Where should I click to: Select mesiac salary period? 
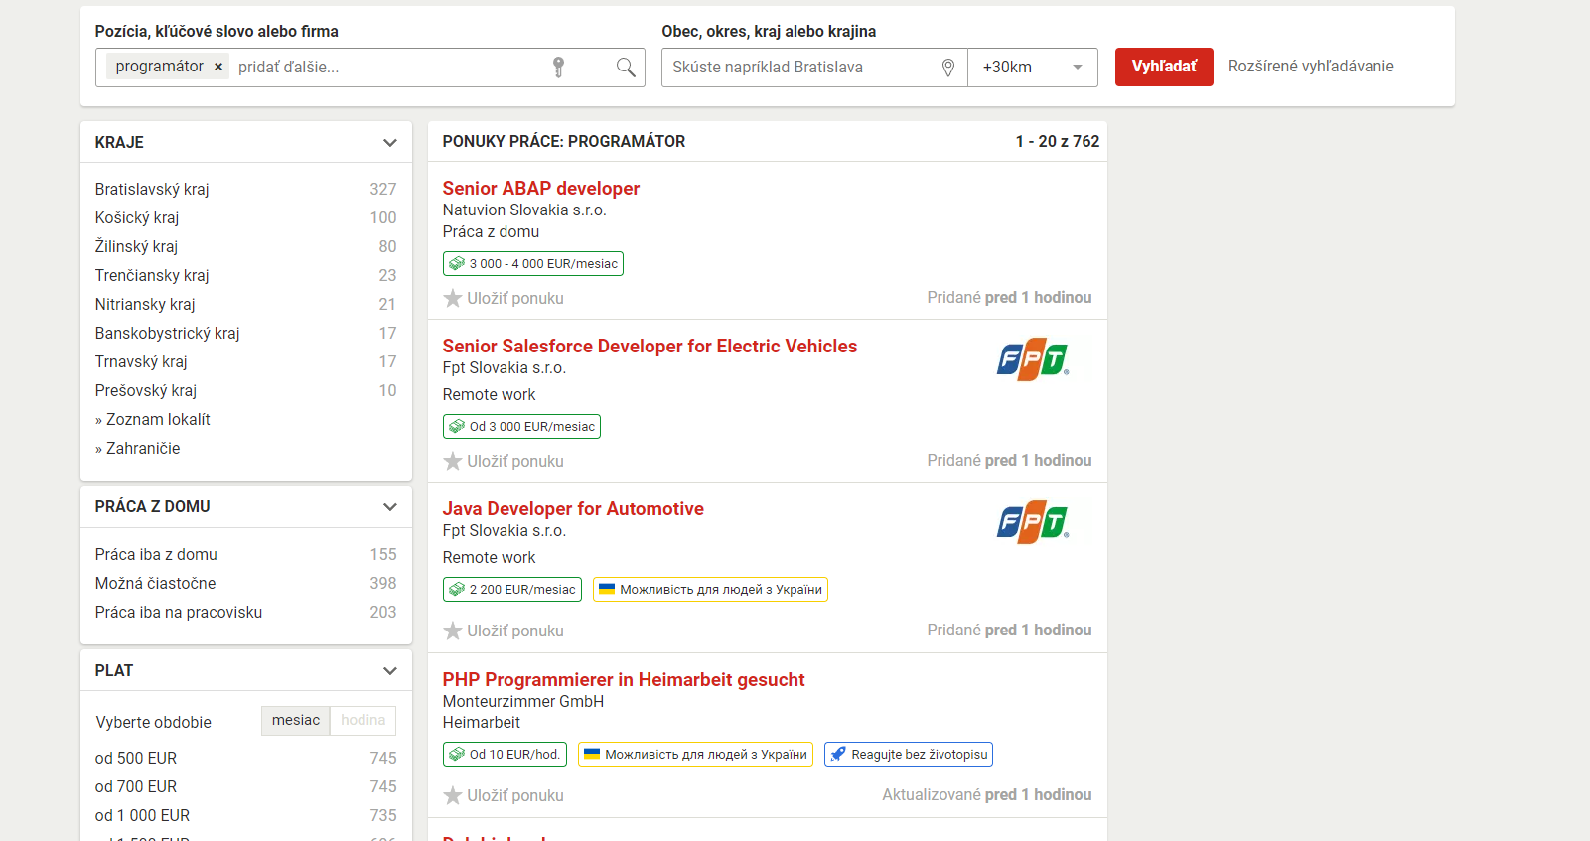[x=296, y=720]
